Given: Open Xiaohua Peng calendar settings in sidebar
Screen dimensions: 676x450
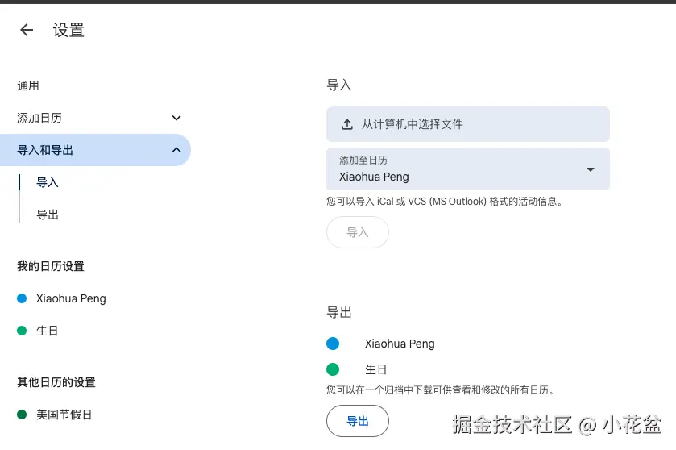Looking at the screenshot, I should click(x=71, y=298).
